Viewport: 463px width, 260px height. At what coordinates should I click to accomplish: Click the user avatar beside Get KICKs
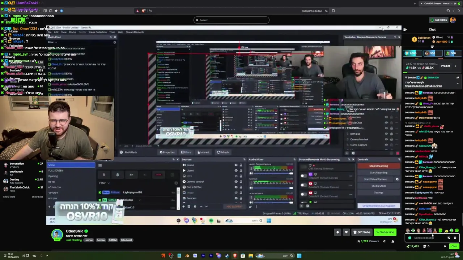pos(453,20)
